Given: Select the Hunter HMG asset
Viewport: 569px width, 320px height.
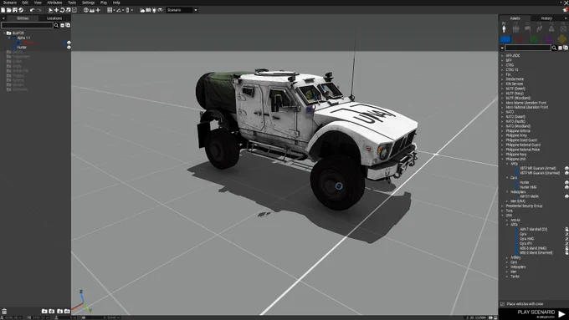Looking at the screenshot, I should pos(528,187).
